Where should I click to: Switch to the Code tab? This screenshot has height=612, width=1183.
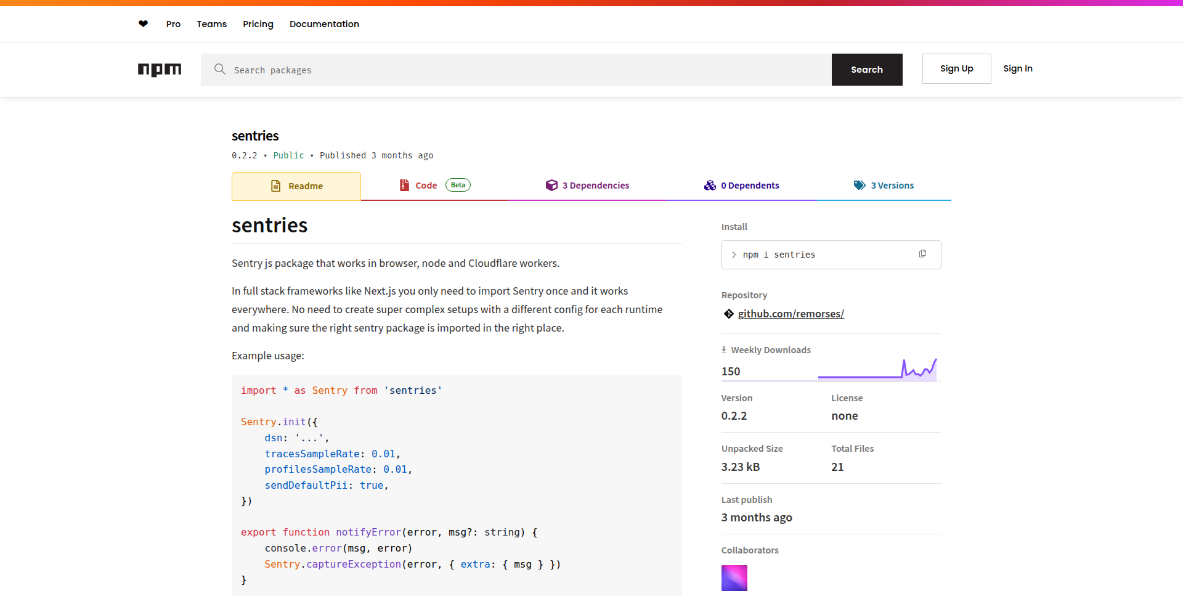point(434,186)
